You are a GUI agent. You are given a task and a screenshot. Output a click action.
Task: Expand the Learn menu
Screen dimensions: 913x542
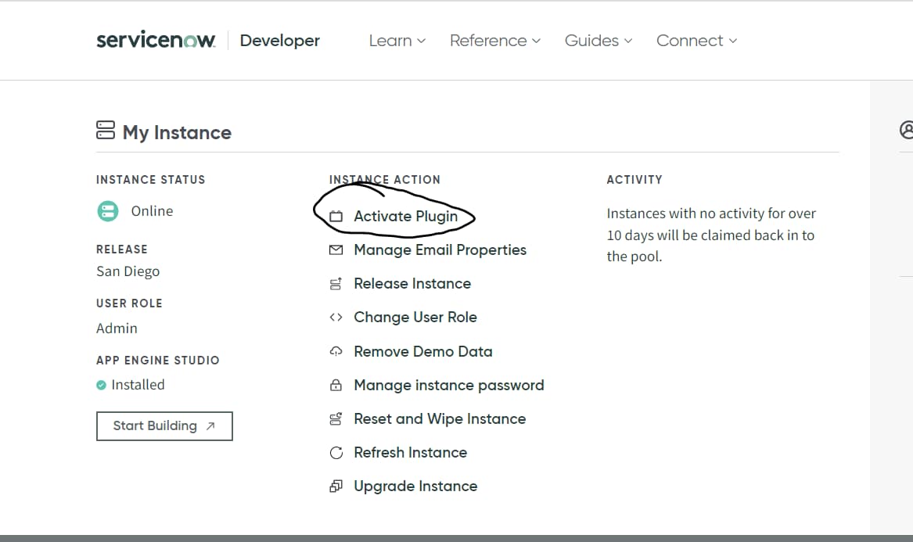click(397, 41)
